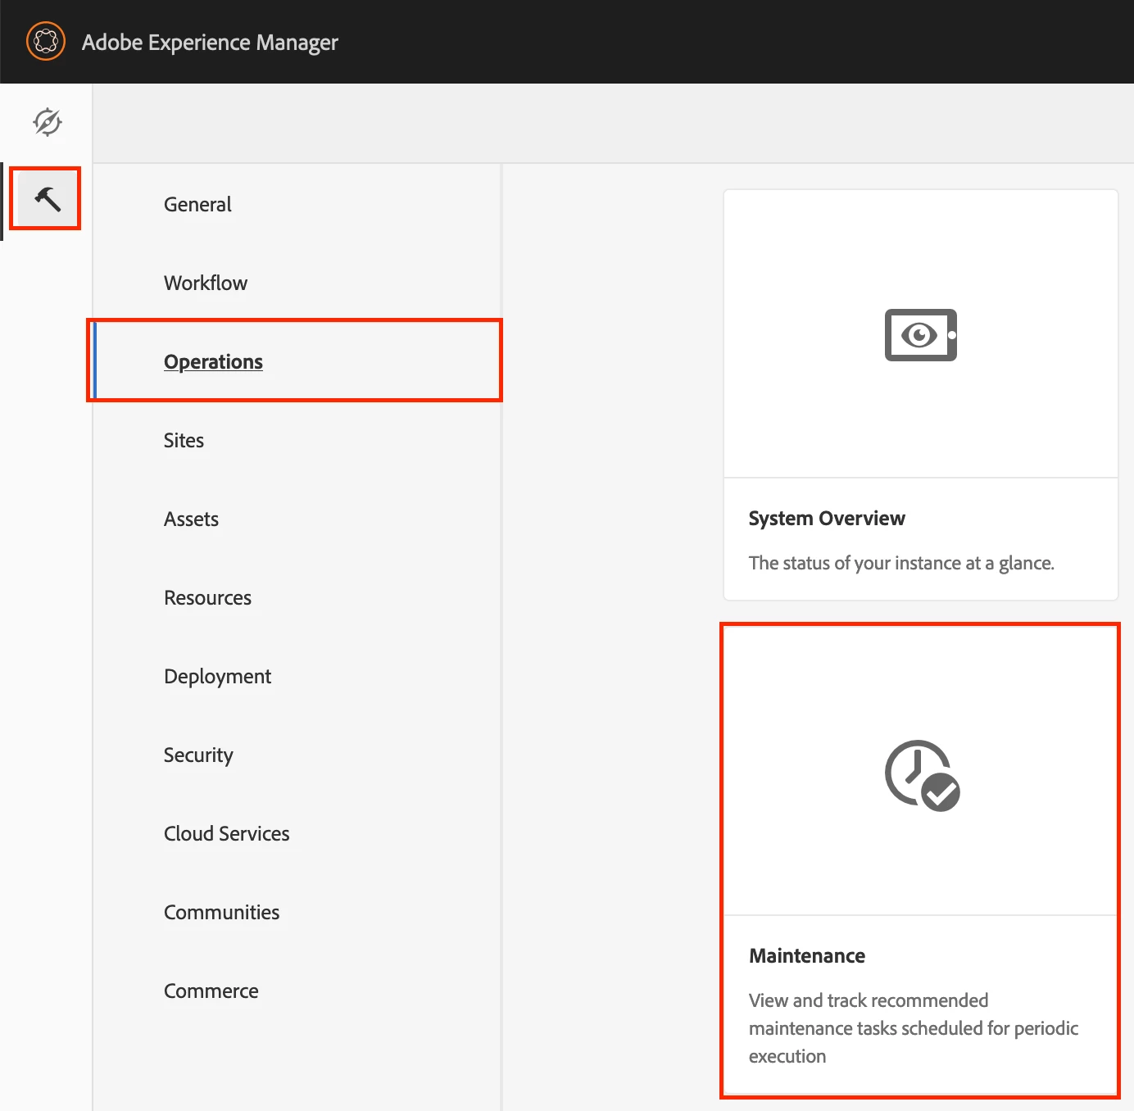Select the Operations category
The width and height of the screenshot is (1134, 1111).
213,361
